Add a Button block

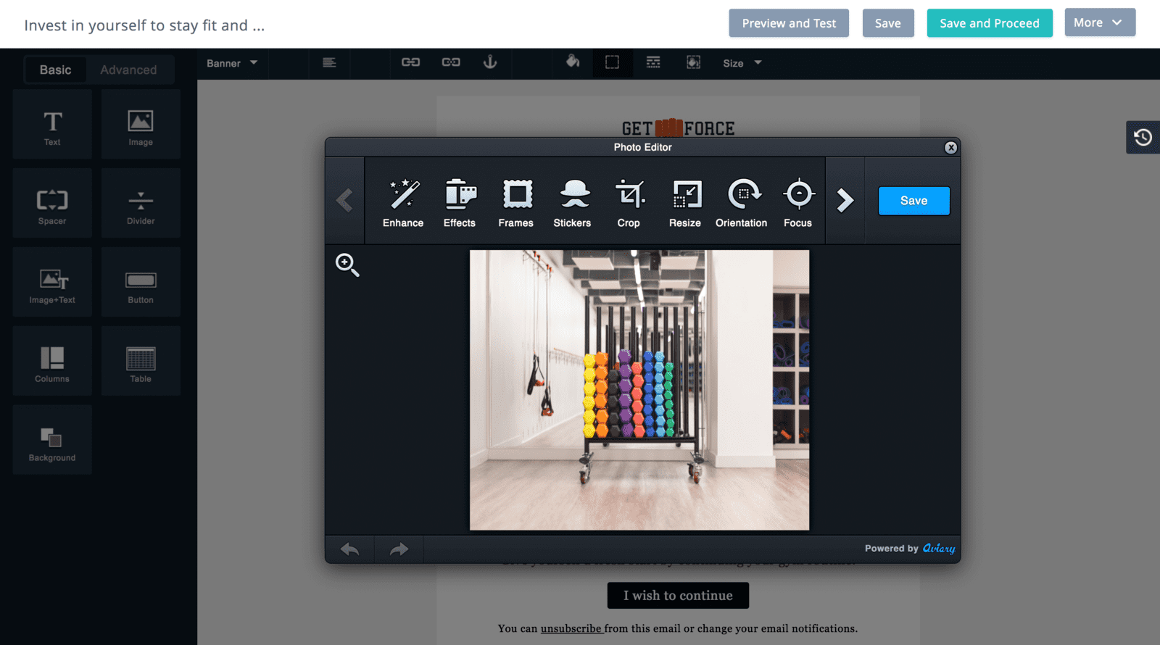141,283
